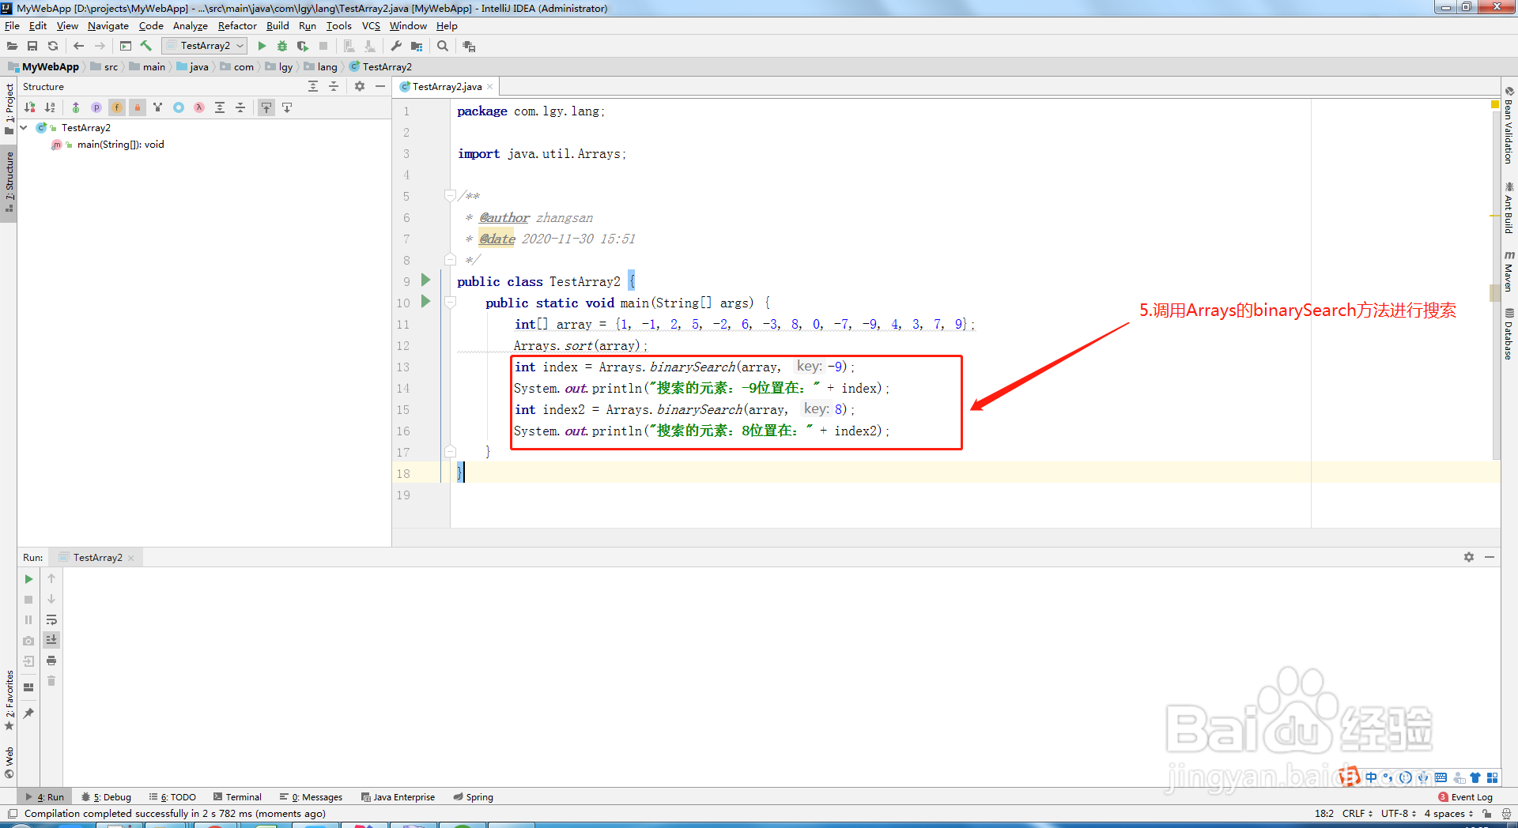1518x828 pixels.
Task: Open the Maven side panel
Action: [x=1509, y=271]
